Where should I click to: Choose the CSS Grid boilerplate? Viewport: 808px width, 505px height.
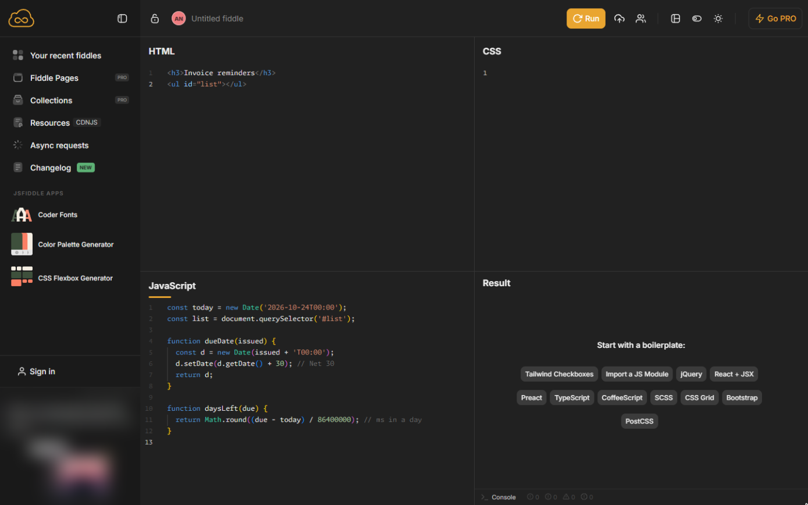[699, 398]
